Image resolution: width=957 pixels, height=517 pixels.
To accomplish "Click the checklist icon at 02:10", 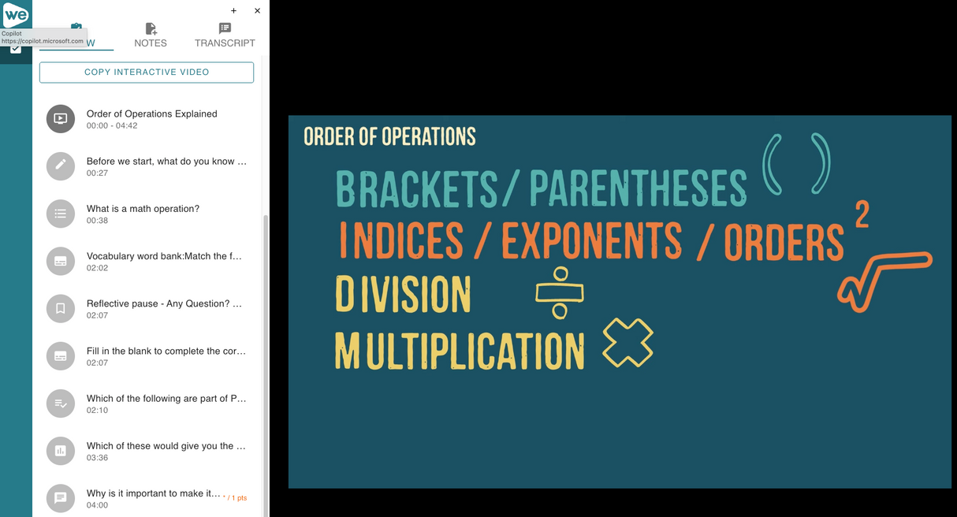I will [61, 404].
